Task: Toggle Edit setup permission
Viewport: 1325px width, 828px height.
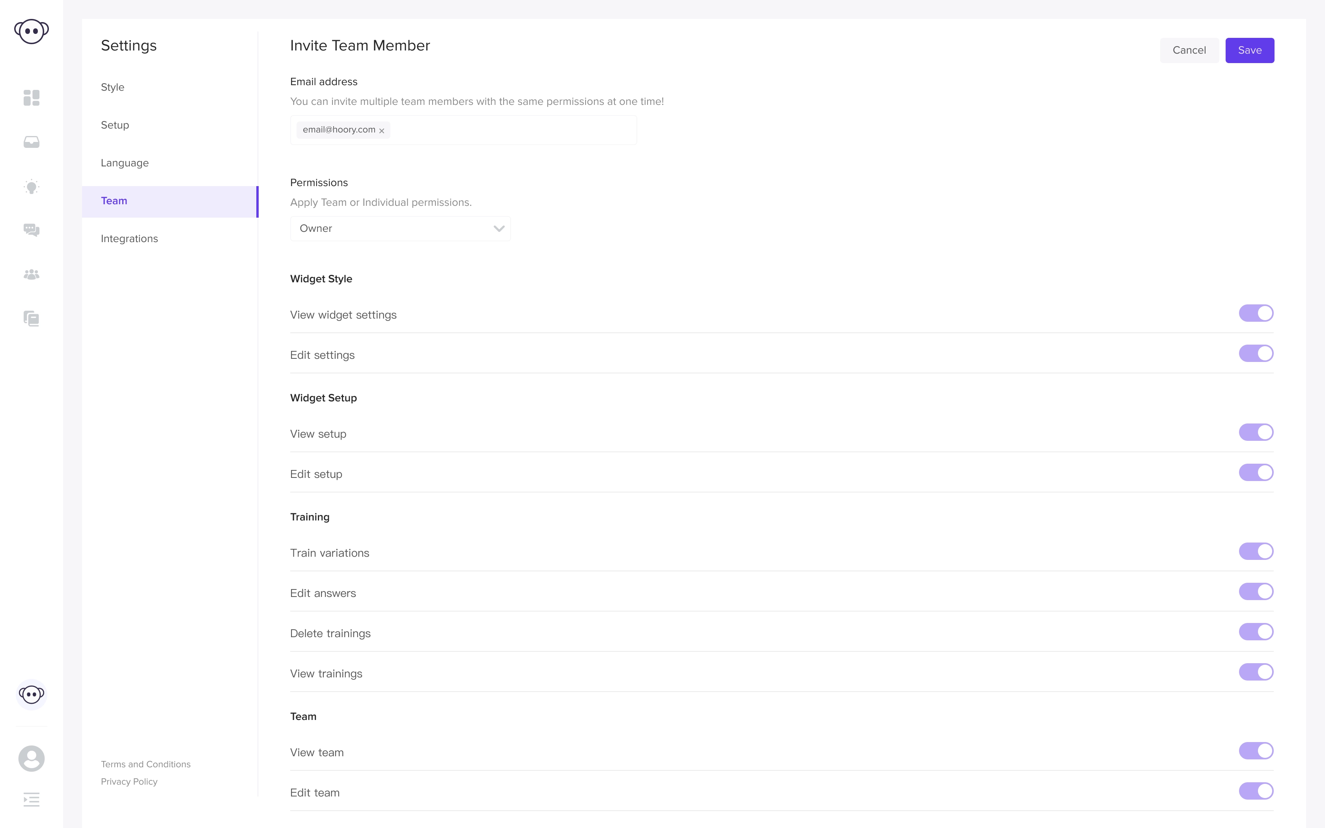Action: point(1256,472)
